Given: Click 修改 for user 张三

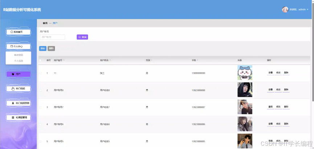Looking at the screenshot, I should (x=278, y=73).
